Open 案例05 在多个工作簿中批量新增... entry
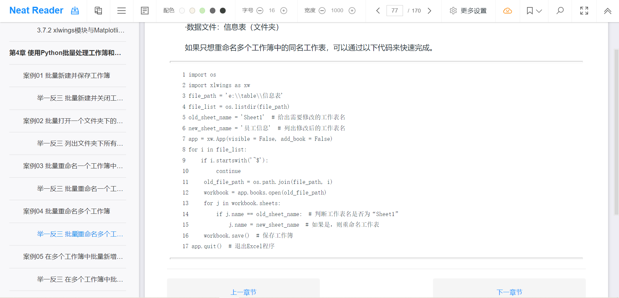The image size is (619, 298). (x=73, y=257)
